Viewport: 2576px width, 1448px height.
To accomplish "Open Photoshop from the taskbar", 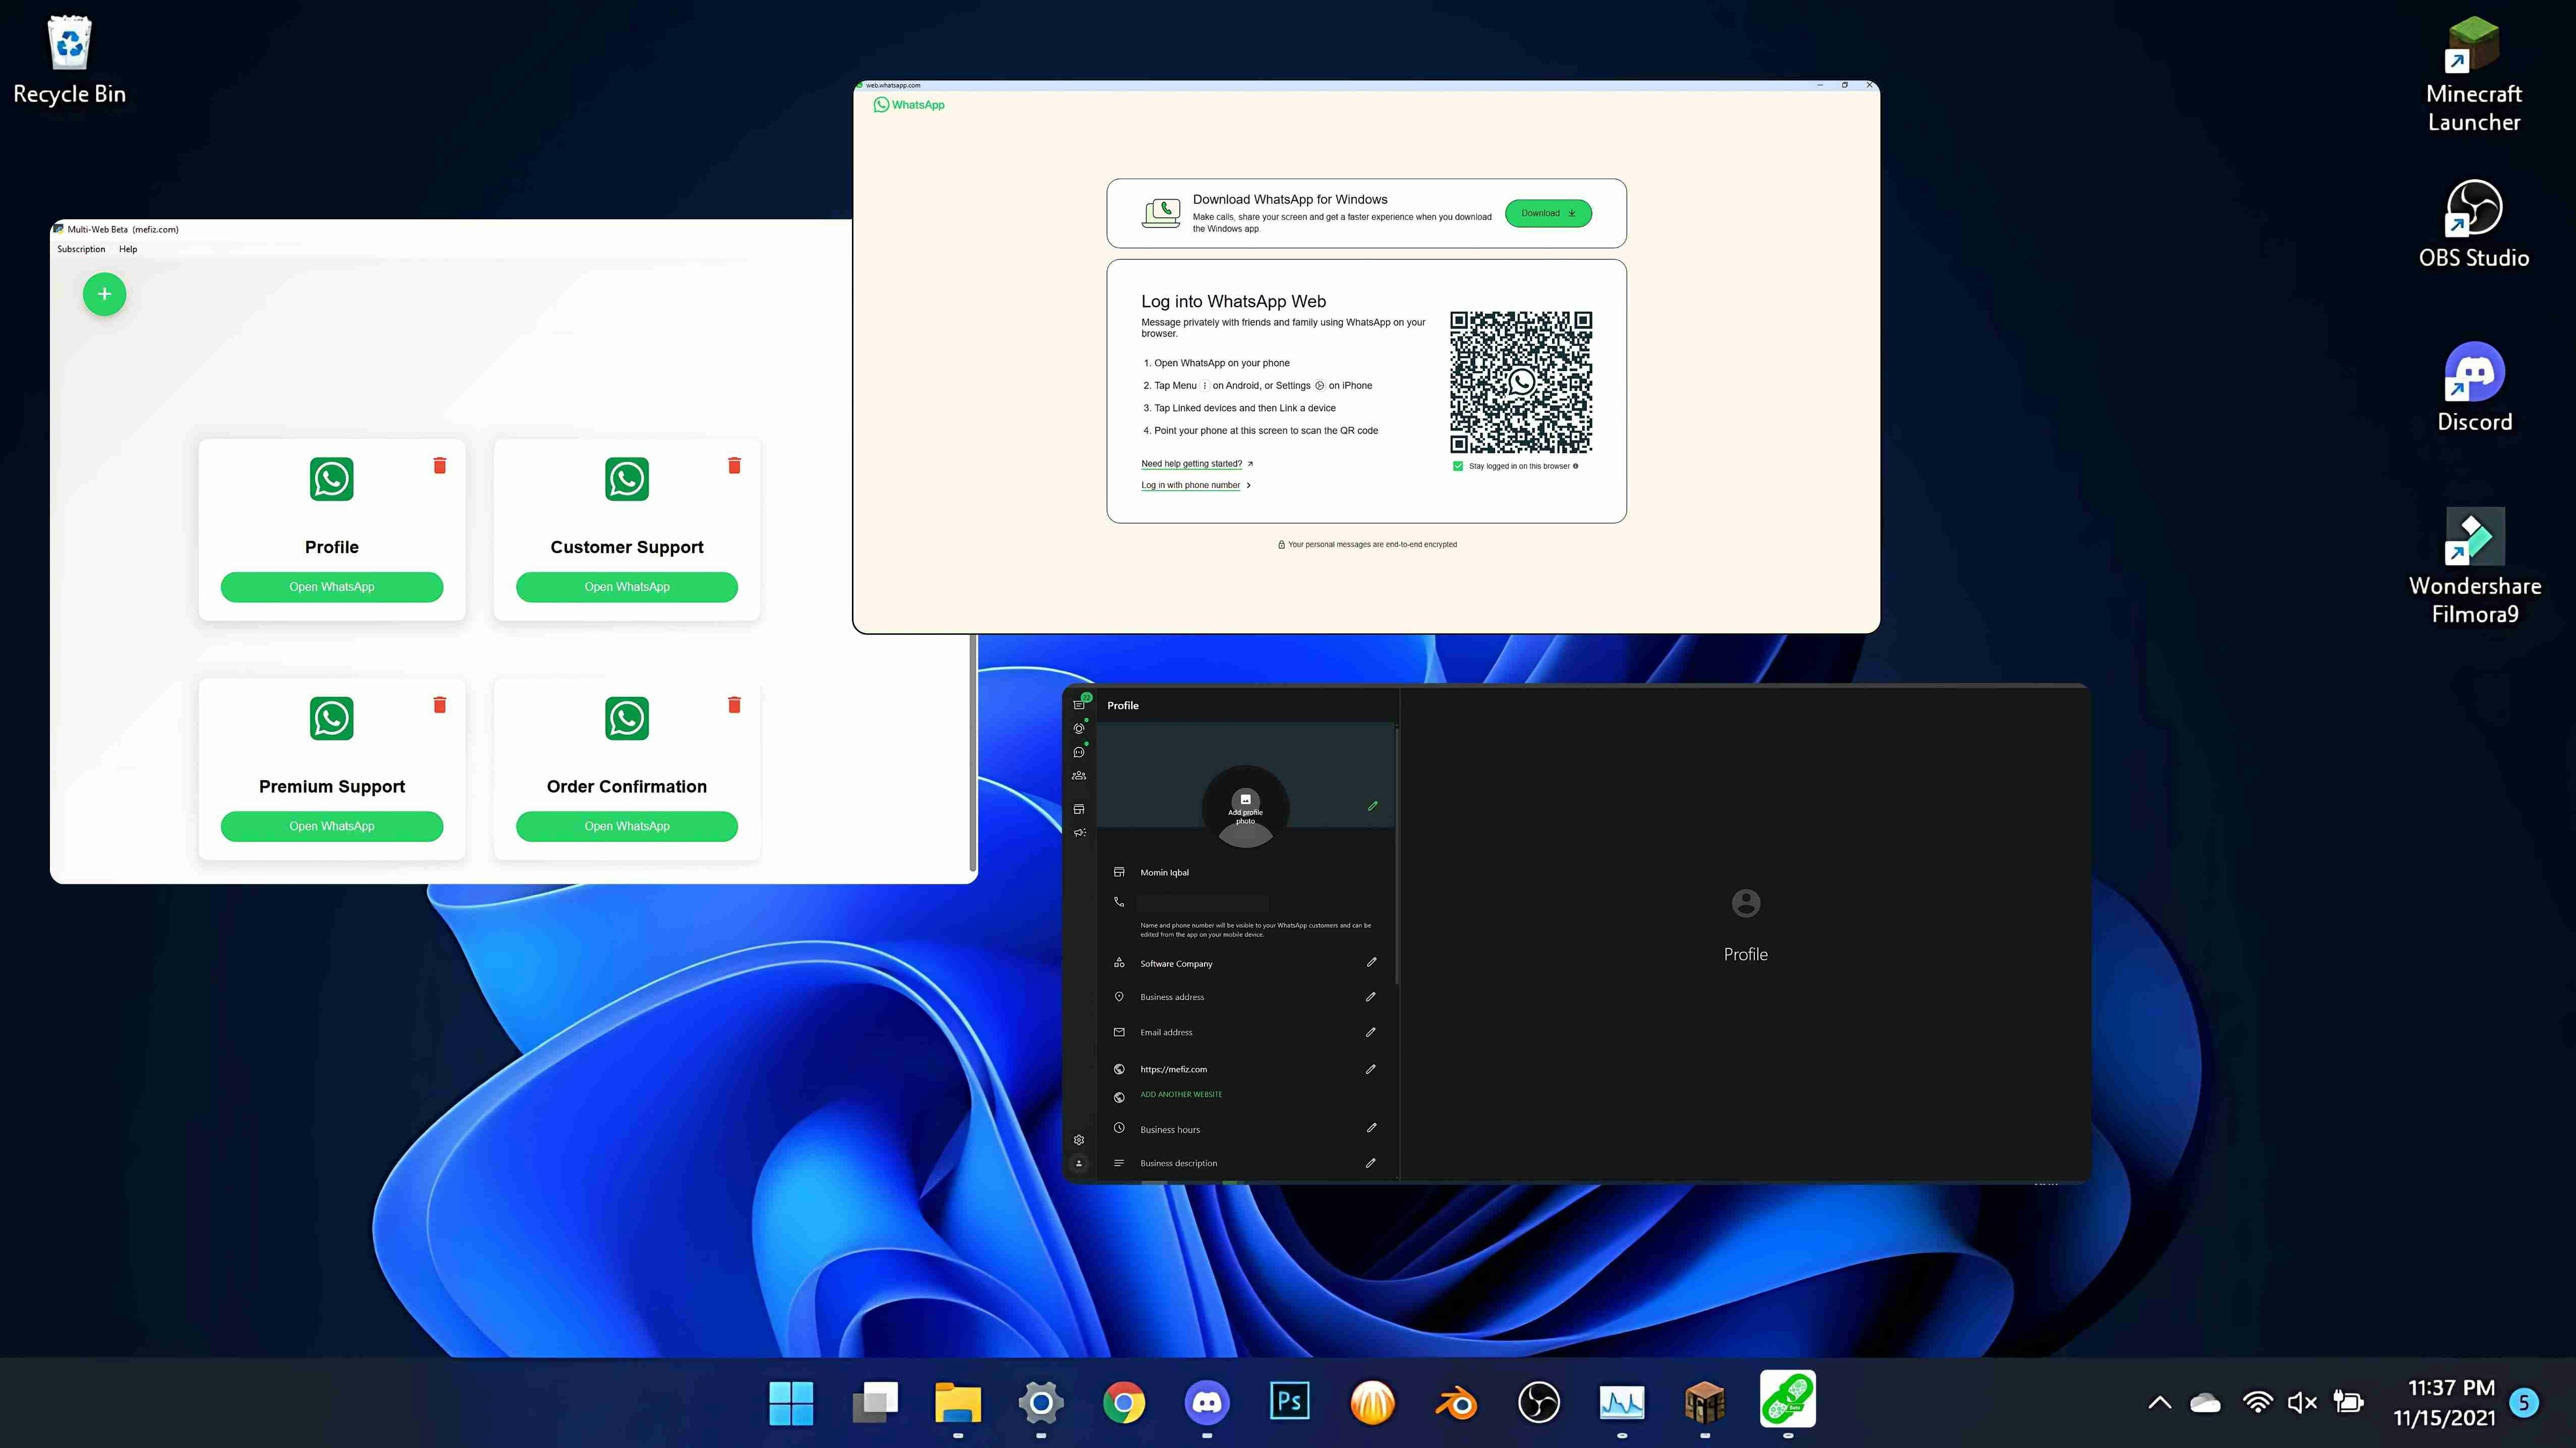I will [x=1290, y=1402].
